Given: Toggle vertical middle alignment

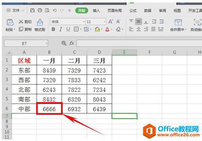Looking at the screenshot, I should [139, 22].
